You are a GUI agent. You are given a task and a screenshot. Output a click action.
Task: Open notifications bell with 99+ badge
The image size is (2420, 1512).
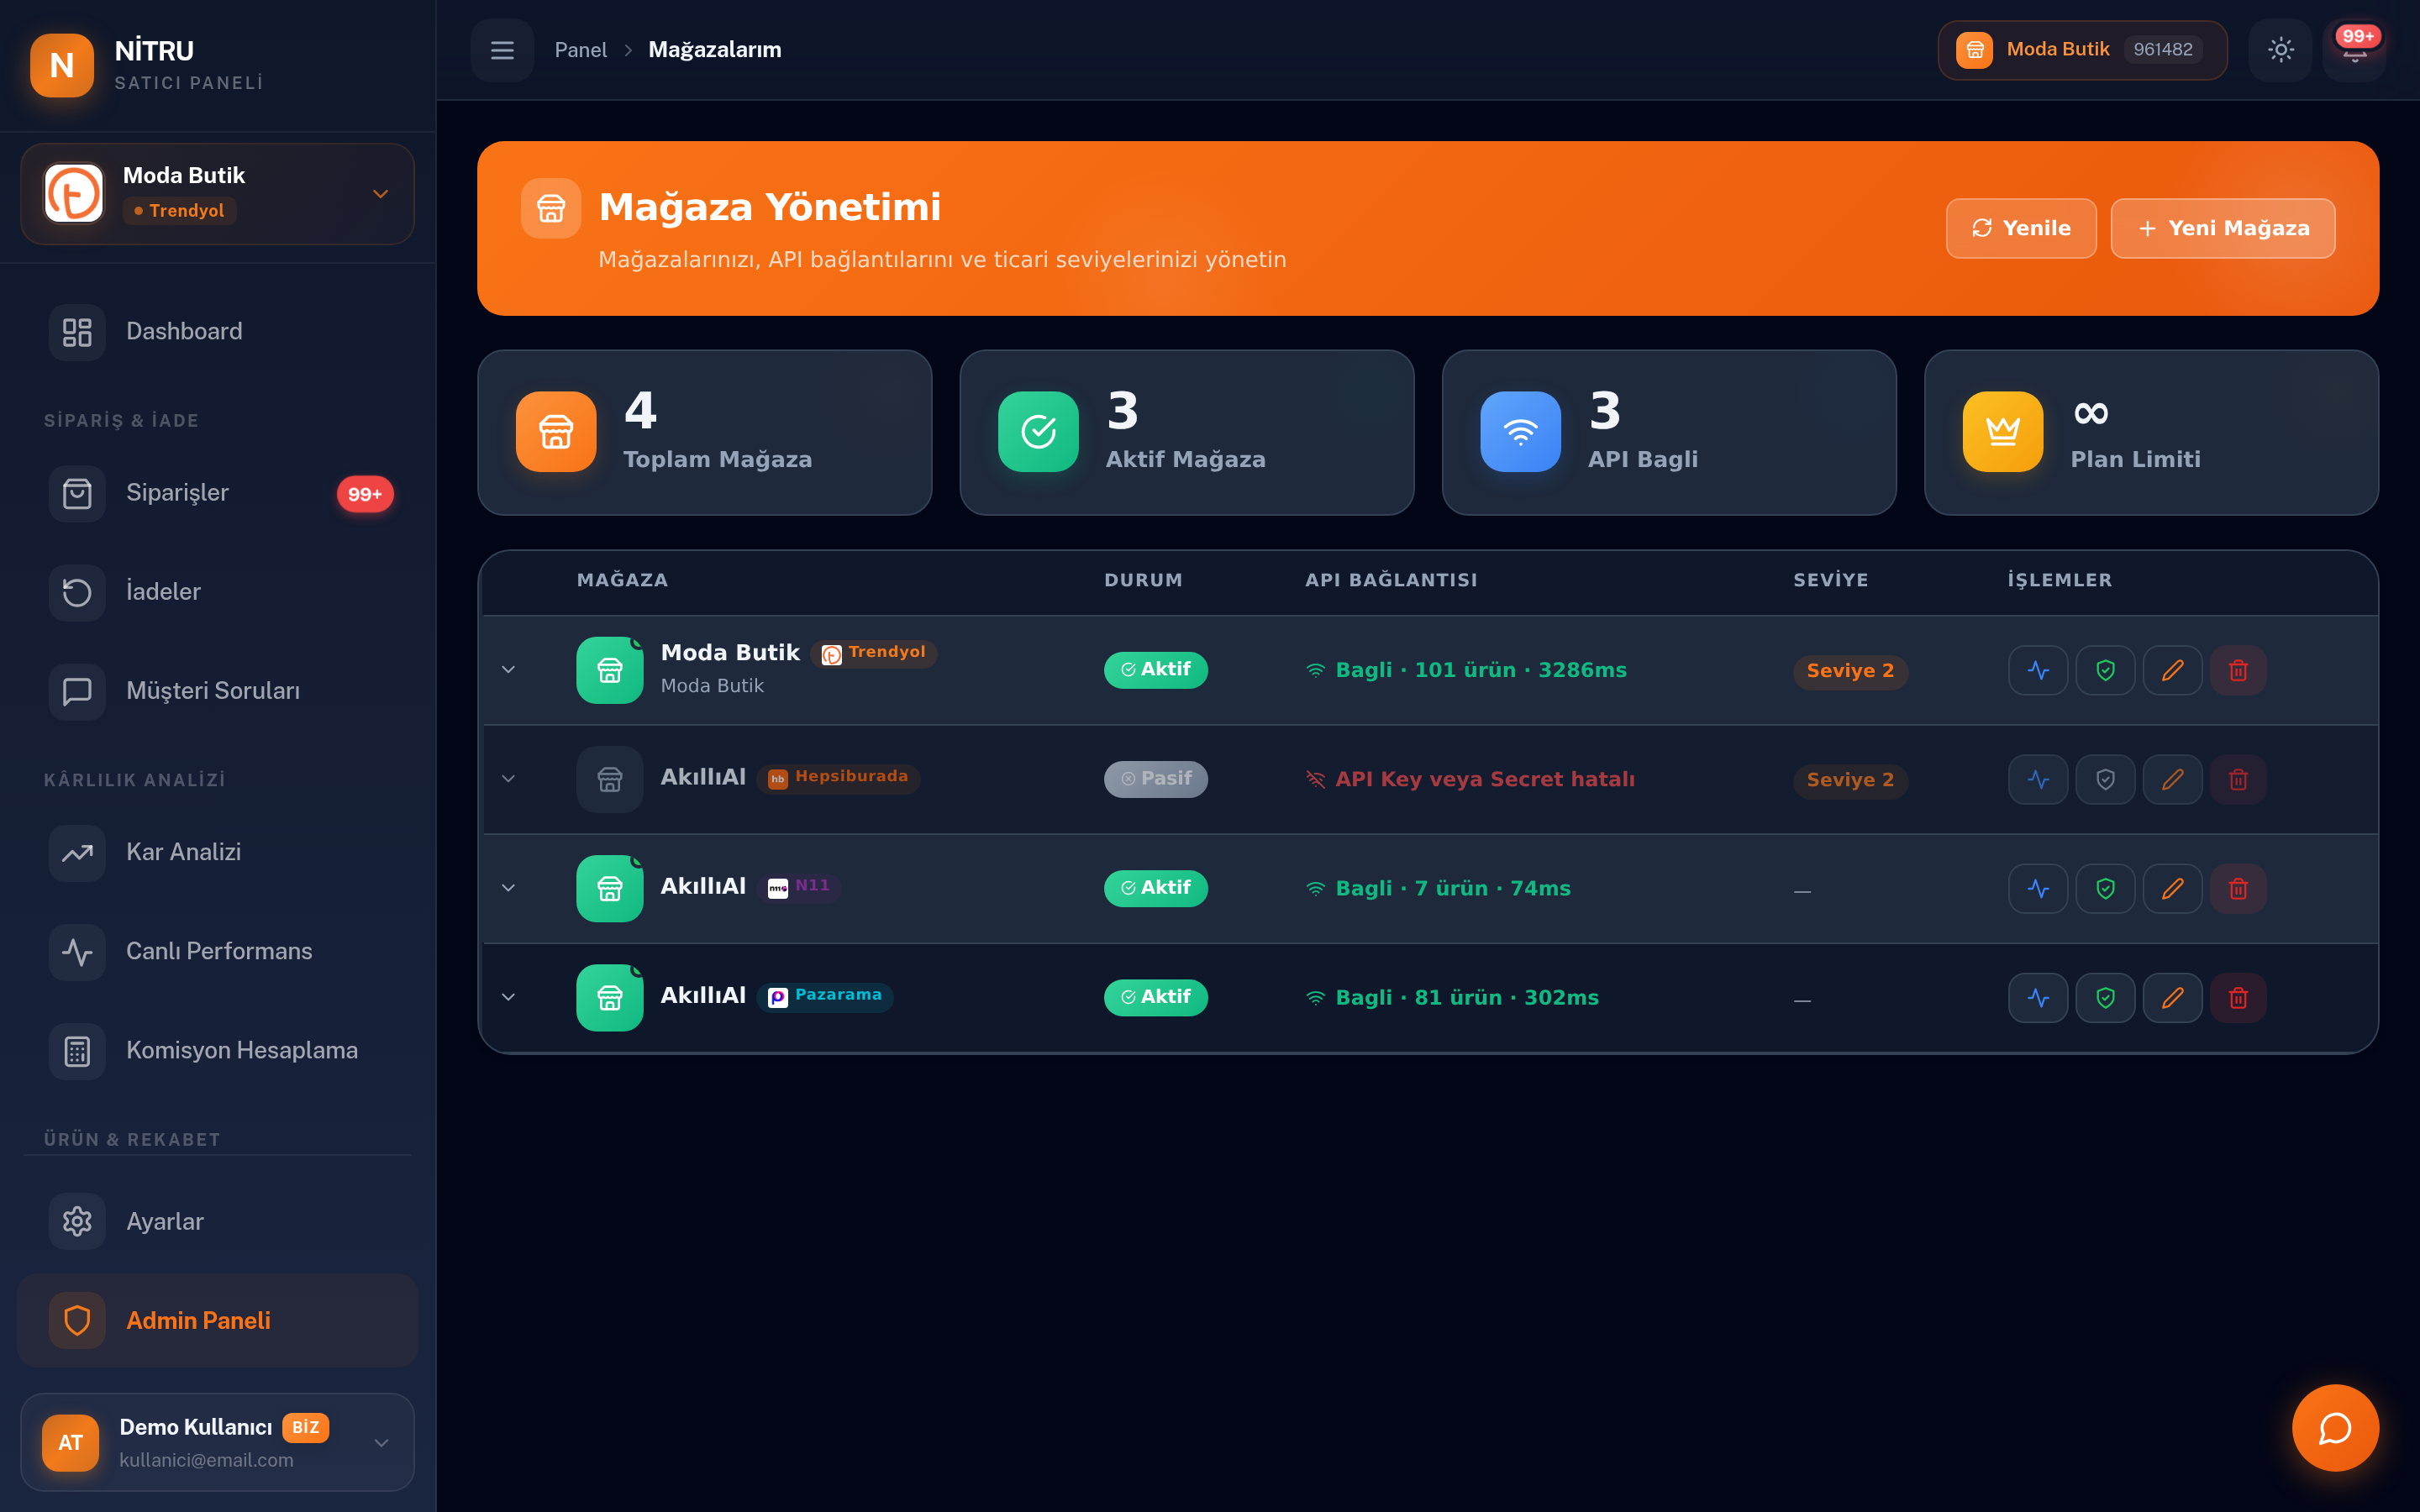pyautogui.click(x=2355, y=50)
